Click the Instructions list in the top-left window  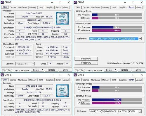pos(43,38)
